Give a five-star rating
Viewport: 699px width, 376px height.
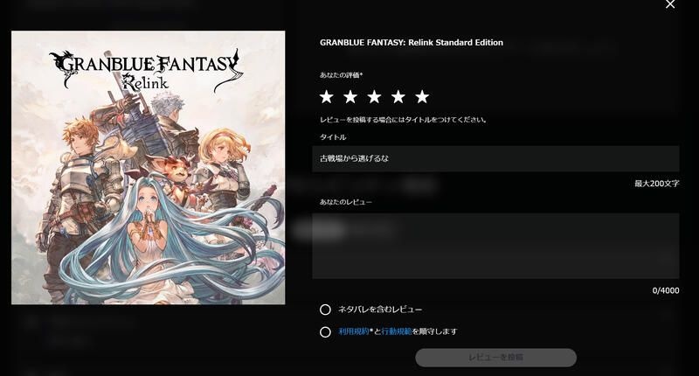point(422,96)
